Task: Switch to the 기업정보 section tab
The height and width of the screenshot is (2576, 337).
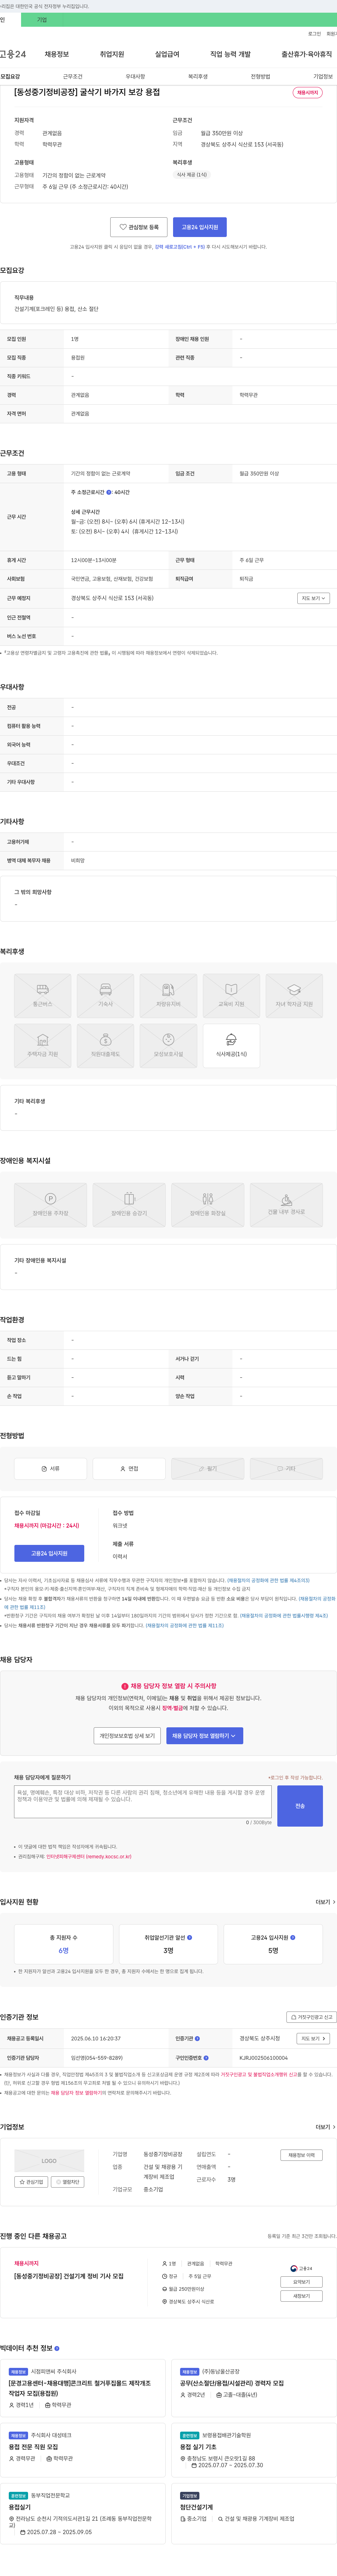Action: point(323,76)
